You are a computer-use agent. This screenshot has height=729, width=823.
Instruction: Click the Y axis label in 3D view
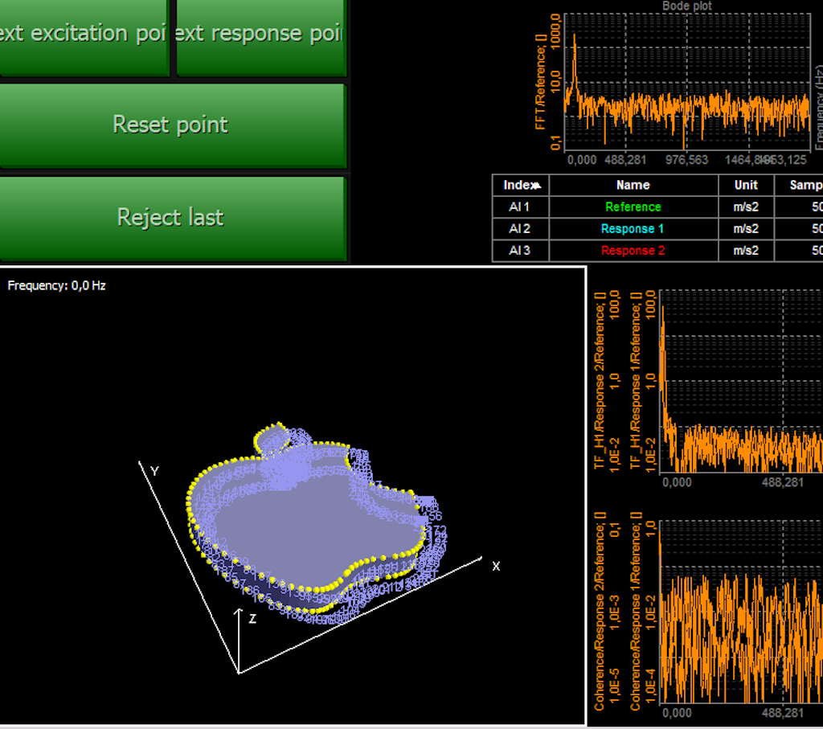(154, 471)
